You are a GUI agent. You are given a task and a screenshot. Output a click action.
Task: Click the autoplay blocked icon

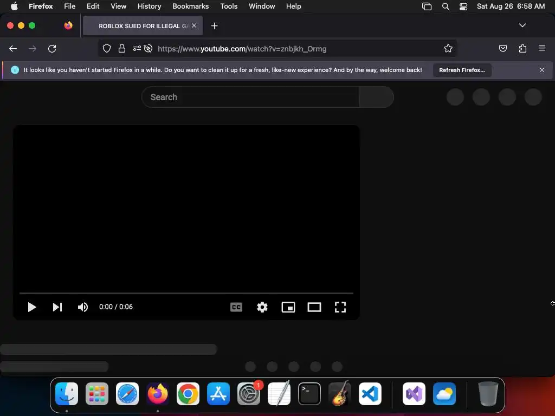tap(149, 48)
